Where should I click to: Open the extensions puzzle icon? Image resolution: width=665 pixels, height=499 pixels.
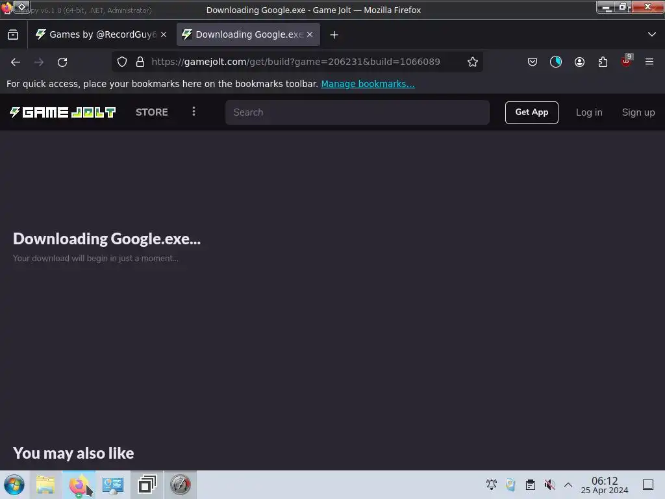pos(603,62)
